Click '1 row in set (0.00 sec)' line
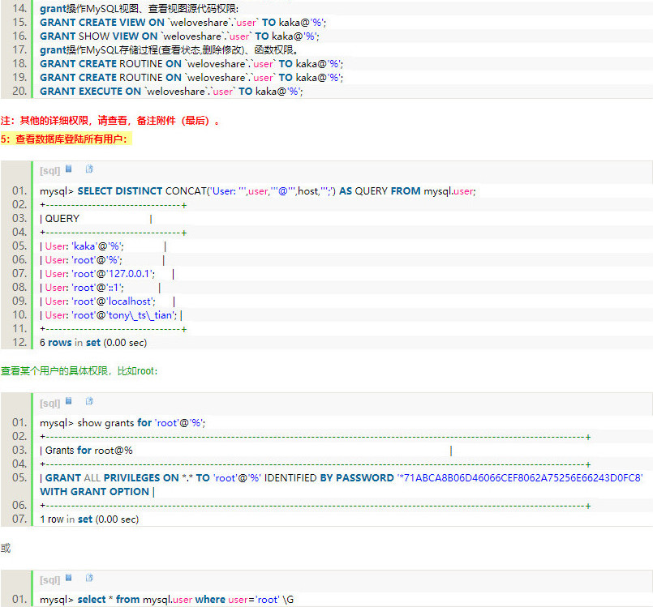This screenshot has height=607, width=653. pyautogui.click(x=89, y=519)
